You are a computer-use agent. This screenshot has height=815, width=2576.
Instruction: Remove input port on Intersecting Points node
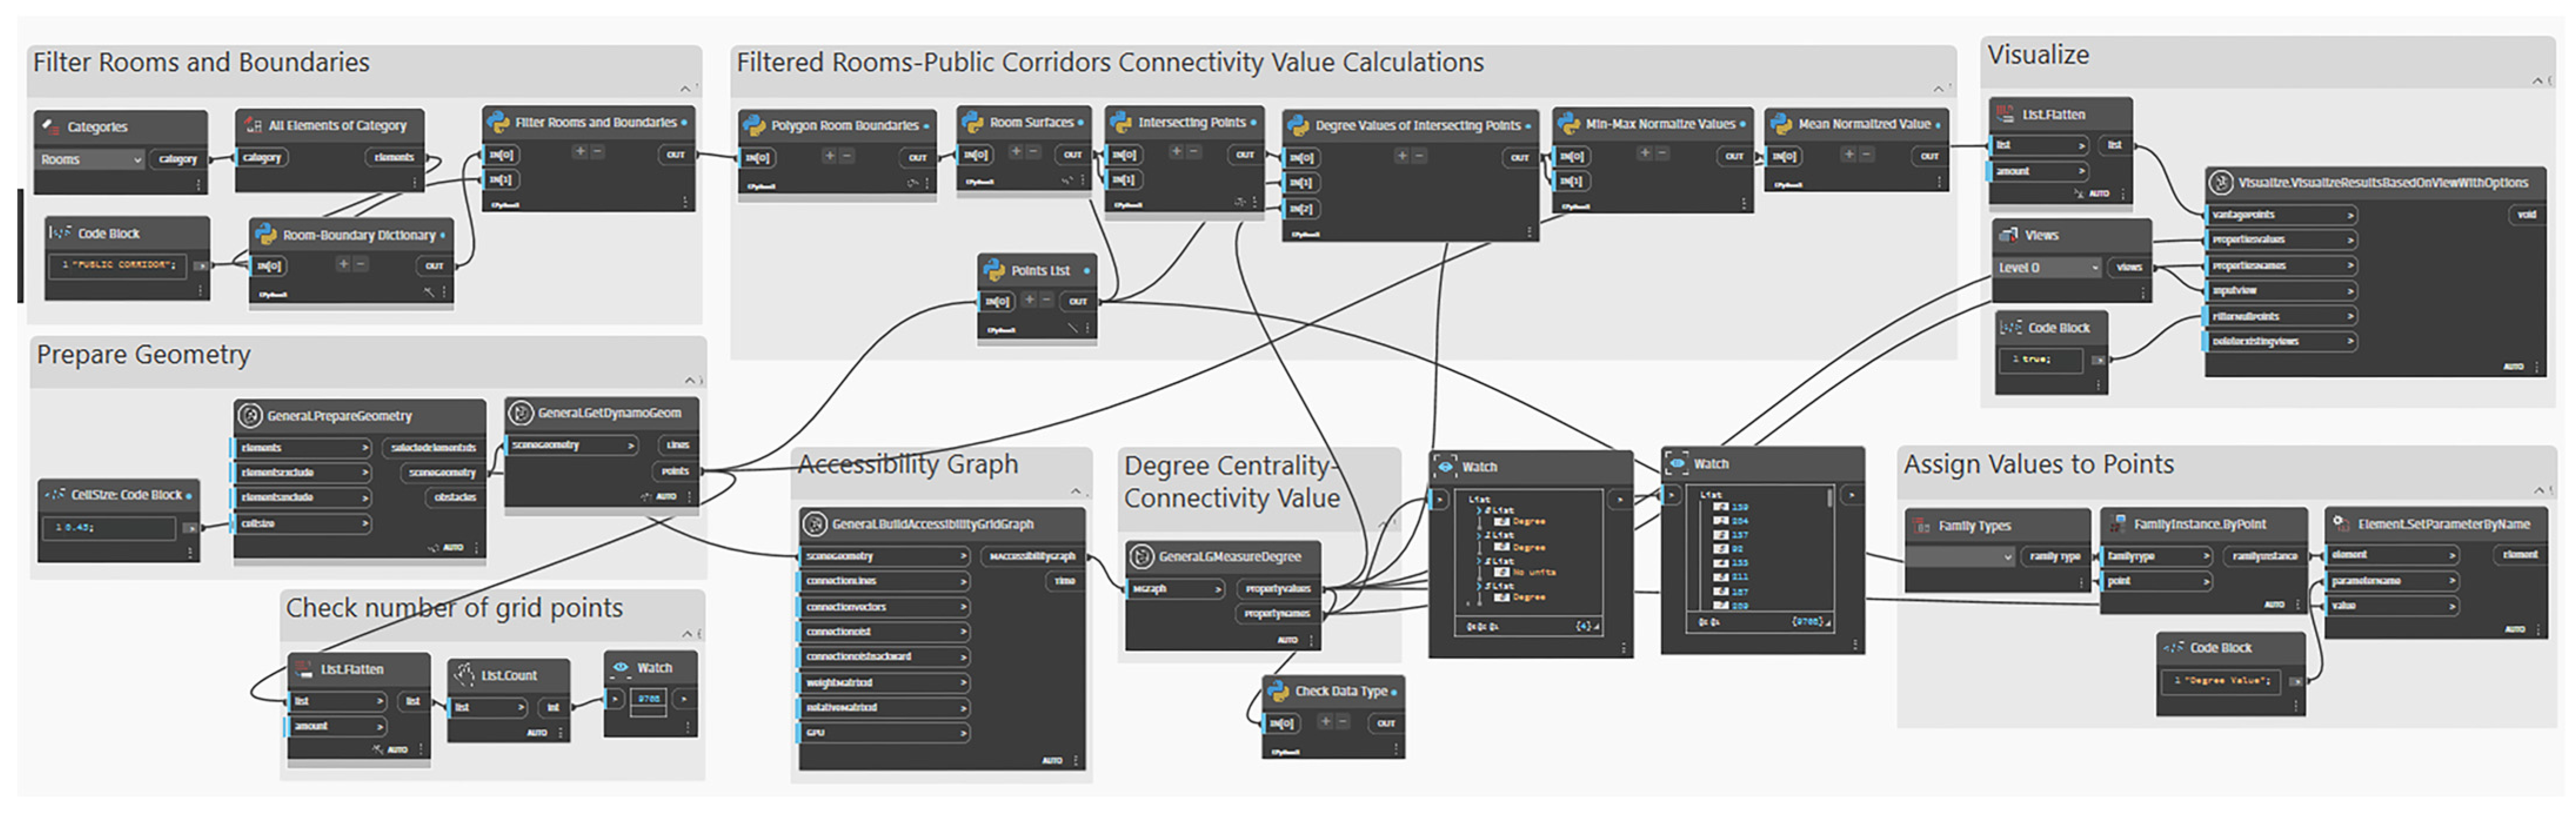coord(1195,152)
